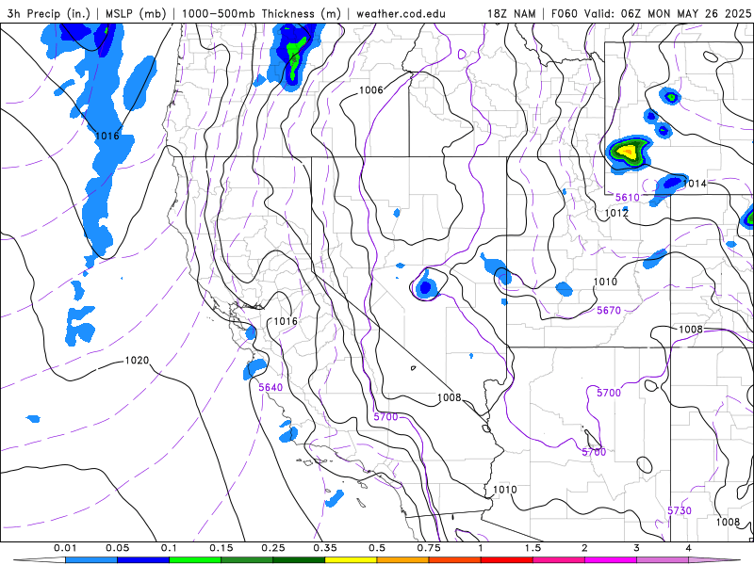754x565 pixels.
Task: Select the light blue 0.01–0.05 color bar segment
Action: pyautogui.click(x=91, y=560)
